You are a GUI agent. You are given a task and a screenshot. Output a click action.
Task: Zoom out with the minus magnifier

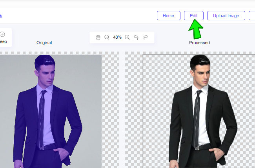click(x=107, y=37)
